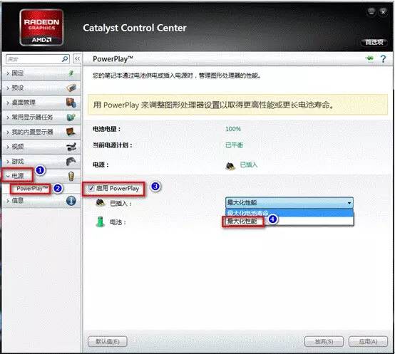Screen dimensions: 395x354
Task: Click the 放弃(S) discard button
Action: coord(324,341)
